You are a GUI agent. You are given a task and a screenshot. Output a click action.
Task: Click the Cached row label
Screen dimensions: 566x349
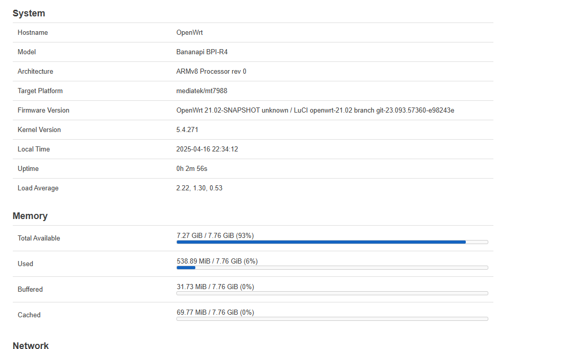tap(29, 315)
